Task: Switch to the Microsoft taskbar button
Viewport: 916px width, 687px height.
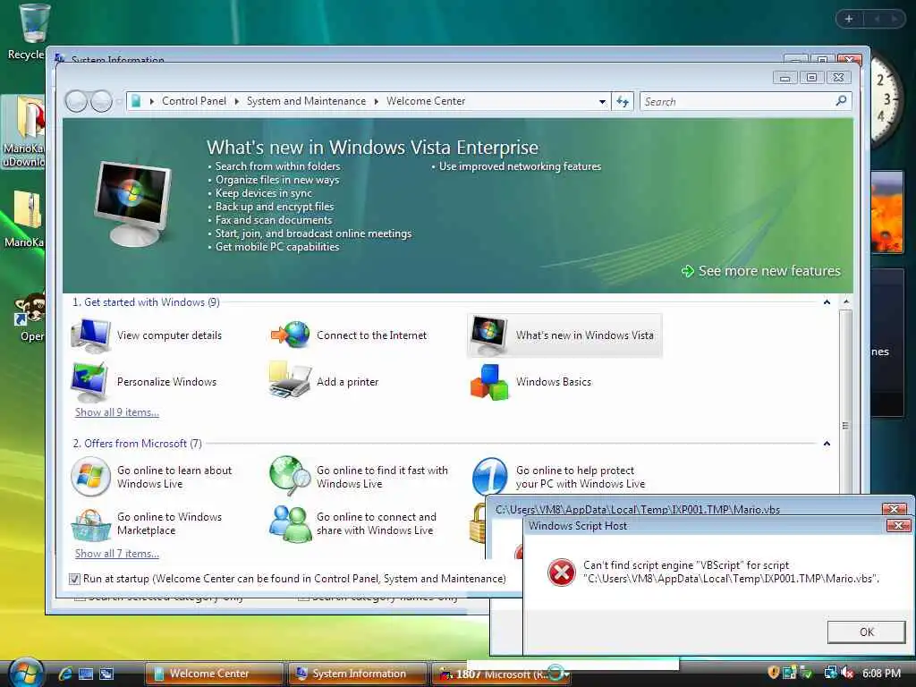Action: 501,674
